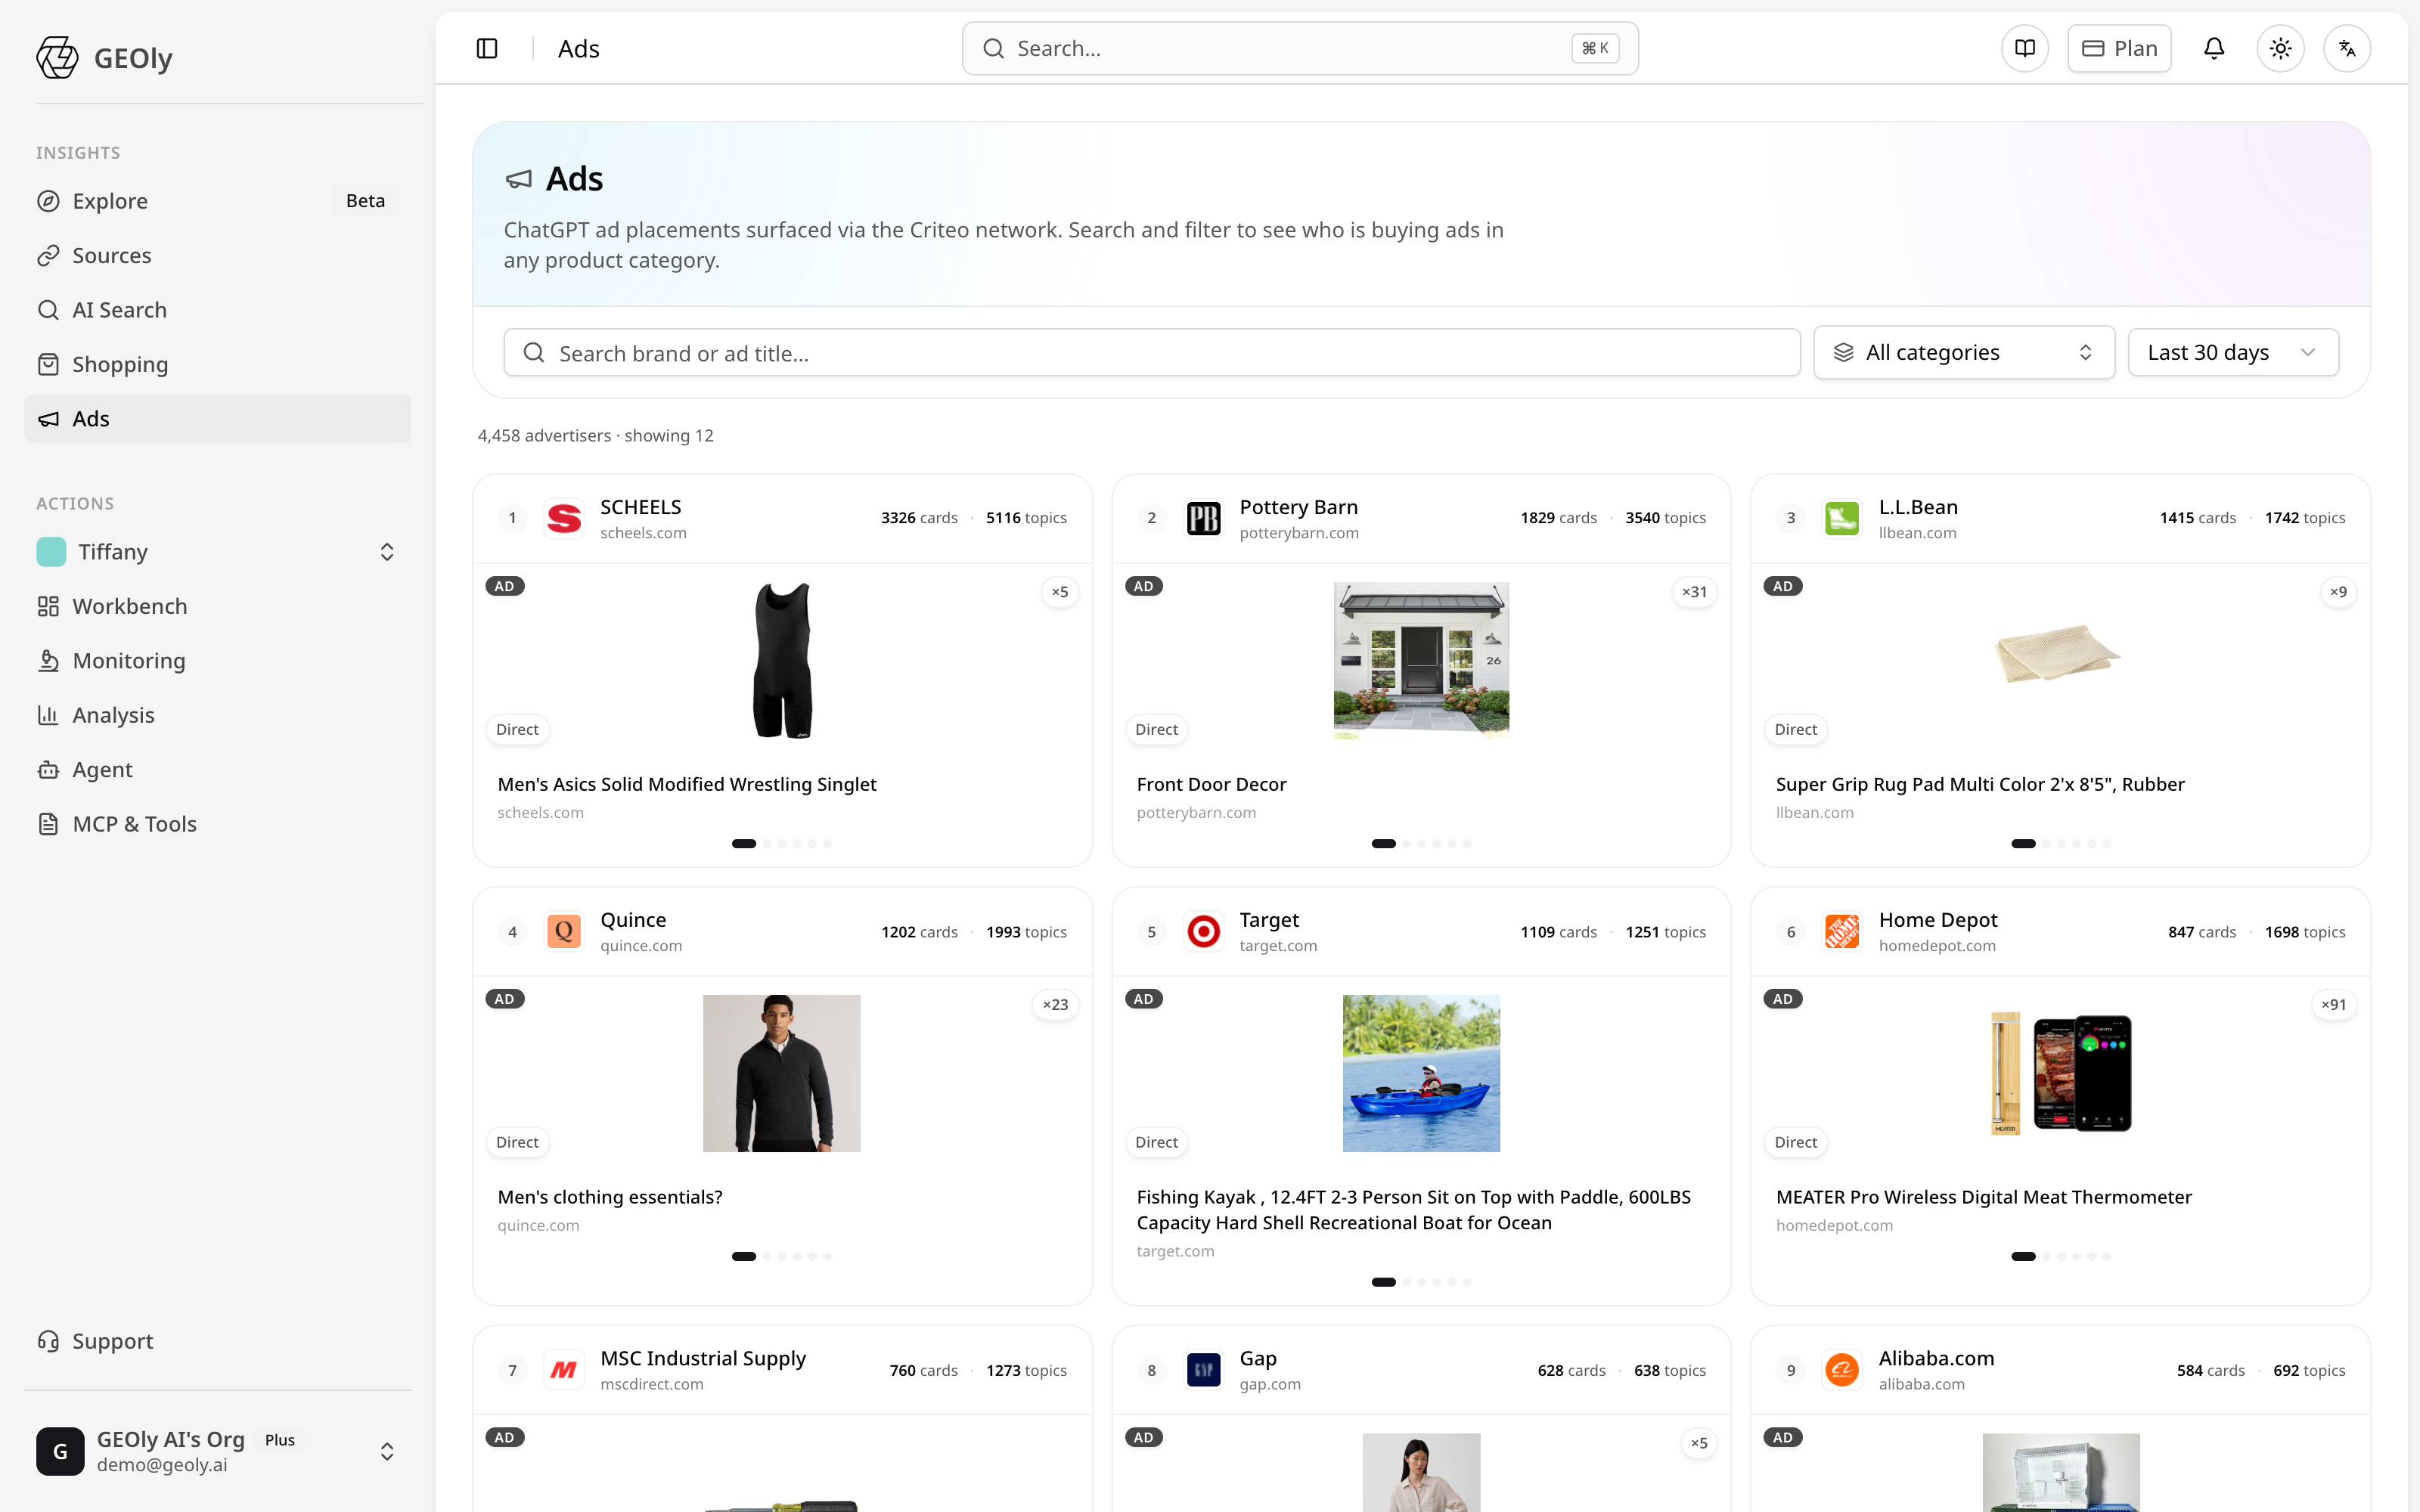Click the potterybarn.com domain under Pottery Barn

1299,533
